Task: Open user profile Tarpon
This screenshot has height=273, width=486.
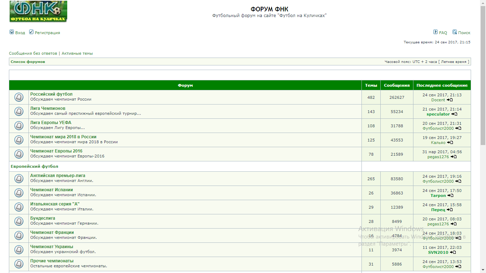Action: (438, 196)
